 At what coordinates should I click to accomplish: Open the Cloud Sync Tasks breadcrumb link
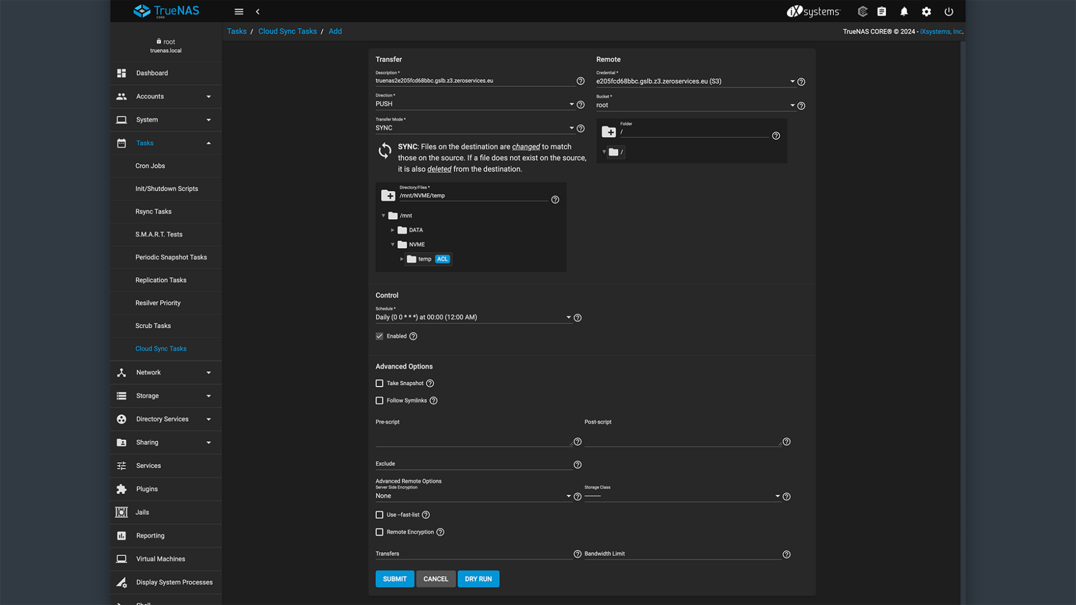[287, 31]
